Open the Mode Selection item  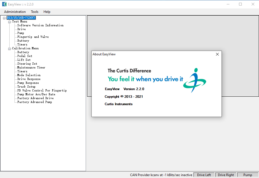point(29,75)
